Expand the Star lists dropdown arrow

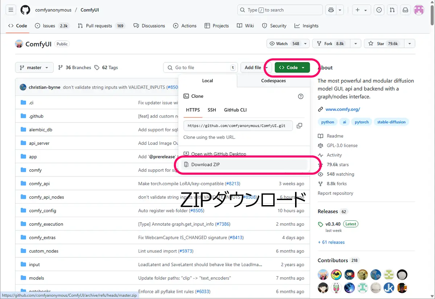[410, 43]
